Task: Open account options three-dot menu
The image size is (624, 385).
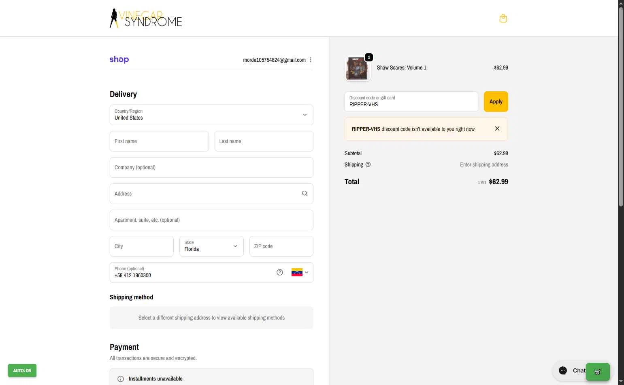Action: point(311,60)
